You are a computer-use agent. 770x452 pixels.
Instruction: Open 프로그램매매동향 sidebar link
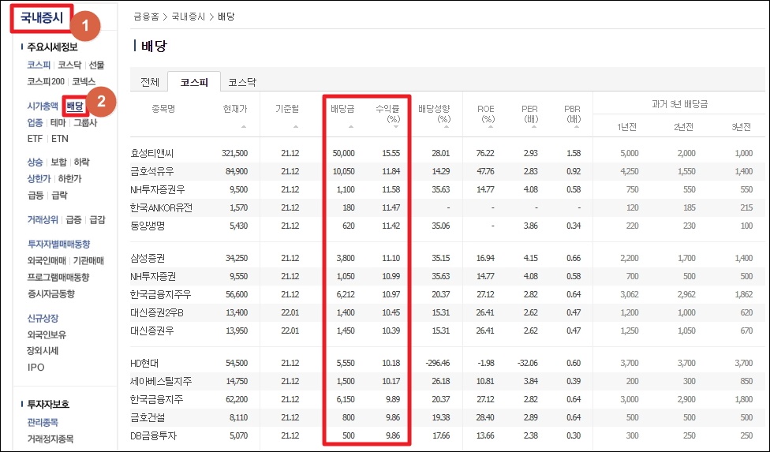tap(58, 278)
